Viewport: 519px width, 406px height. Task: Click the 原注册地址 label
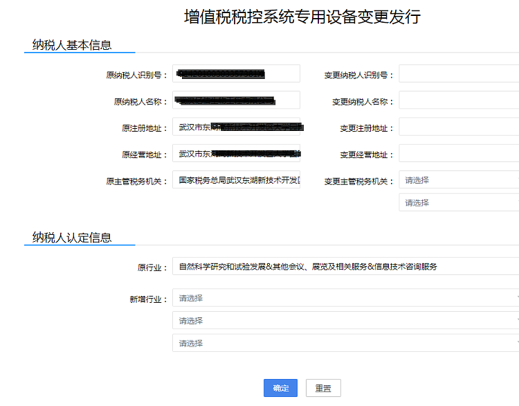tap(145, 128)
